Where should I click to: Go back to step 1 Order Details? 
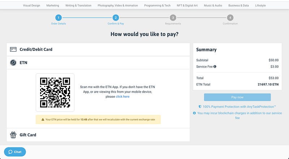[x=59, y=18]
